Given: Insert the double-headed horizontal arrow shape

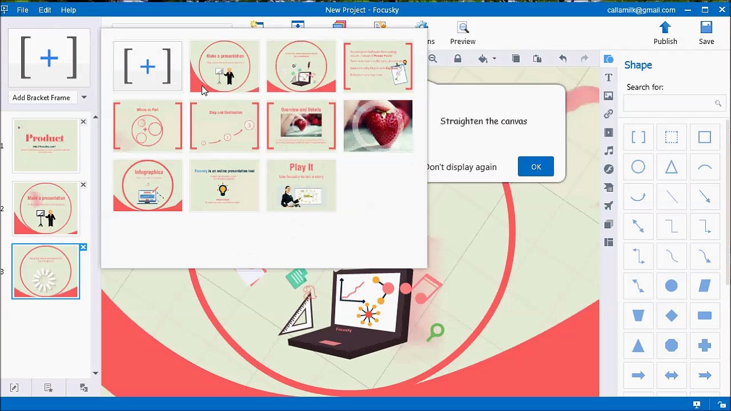Looking at the screenshot, I should click(x=672, y=375).
